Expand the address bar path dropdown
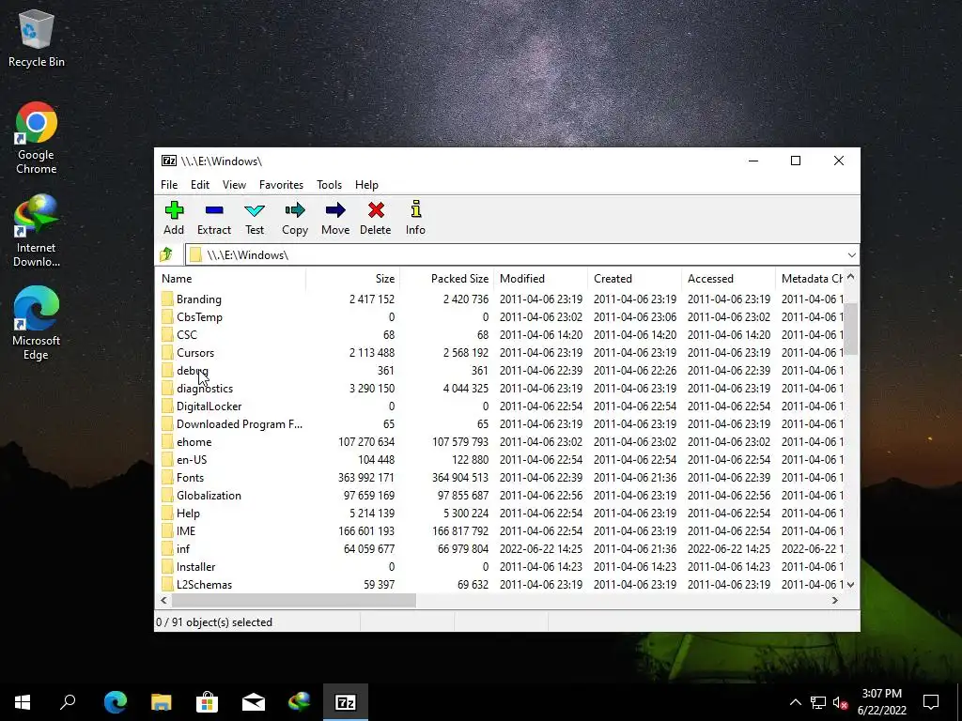Viewport: 962px width, 721px height. tap(851, 254)
